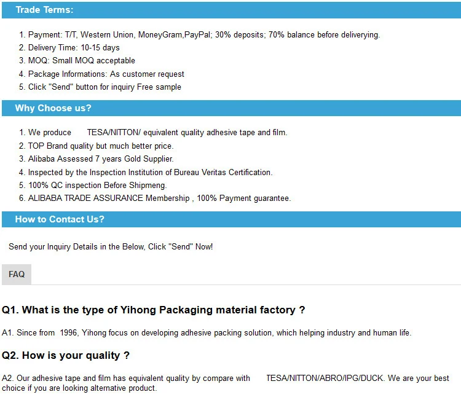This screenshot has width=461, height=400.
Task: Select the Trade Terms header bar
Action: pyautogui.click(x=231, y=10)
